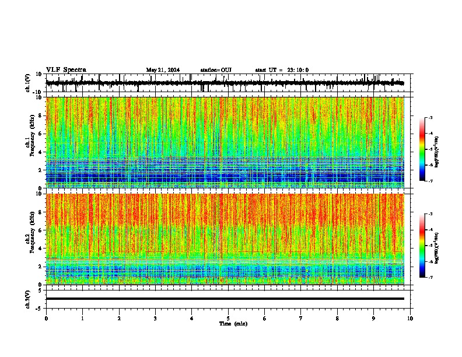
Task: Click the ch.3 flat voltage trace panel
Action: coord(229,299)
